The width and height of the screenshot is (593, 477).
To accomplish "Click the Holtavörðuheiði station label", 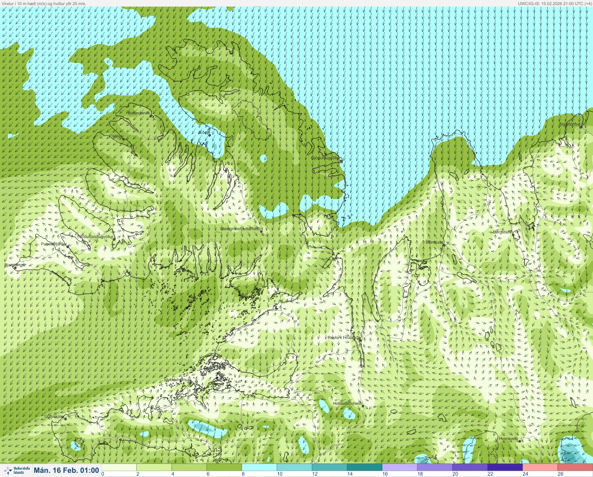I will [347, 403].
